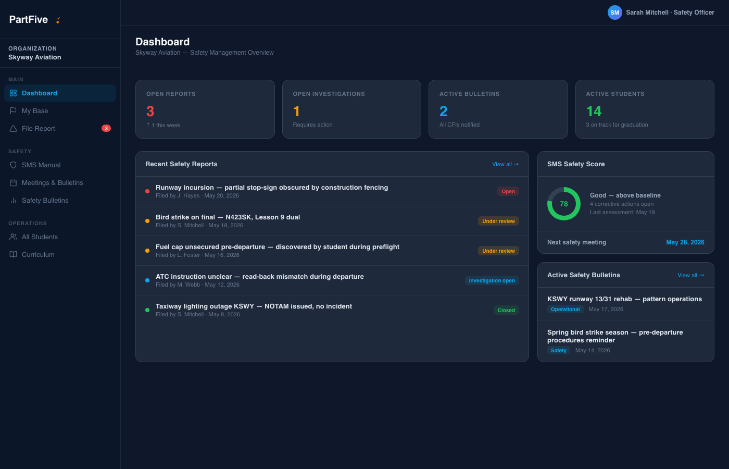729x469 pixels.
Task: Click the Closed status badge
Action: [506, 310]
